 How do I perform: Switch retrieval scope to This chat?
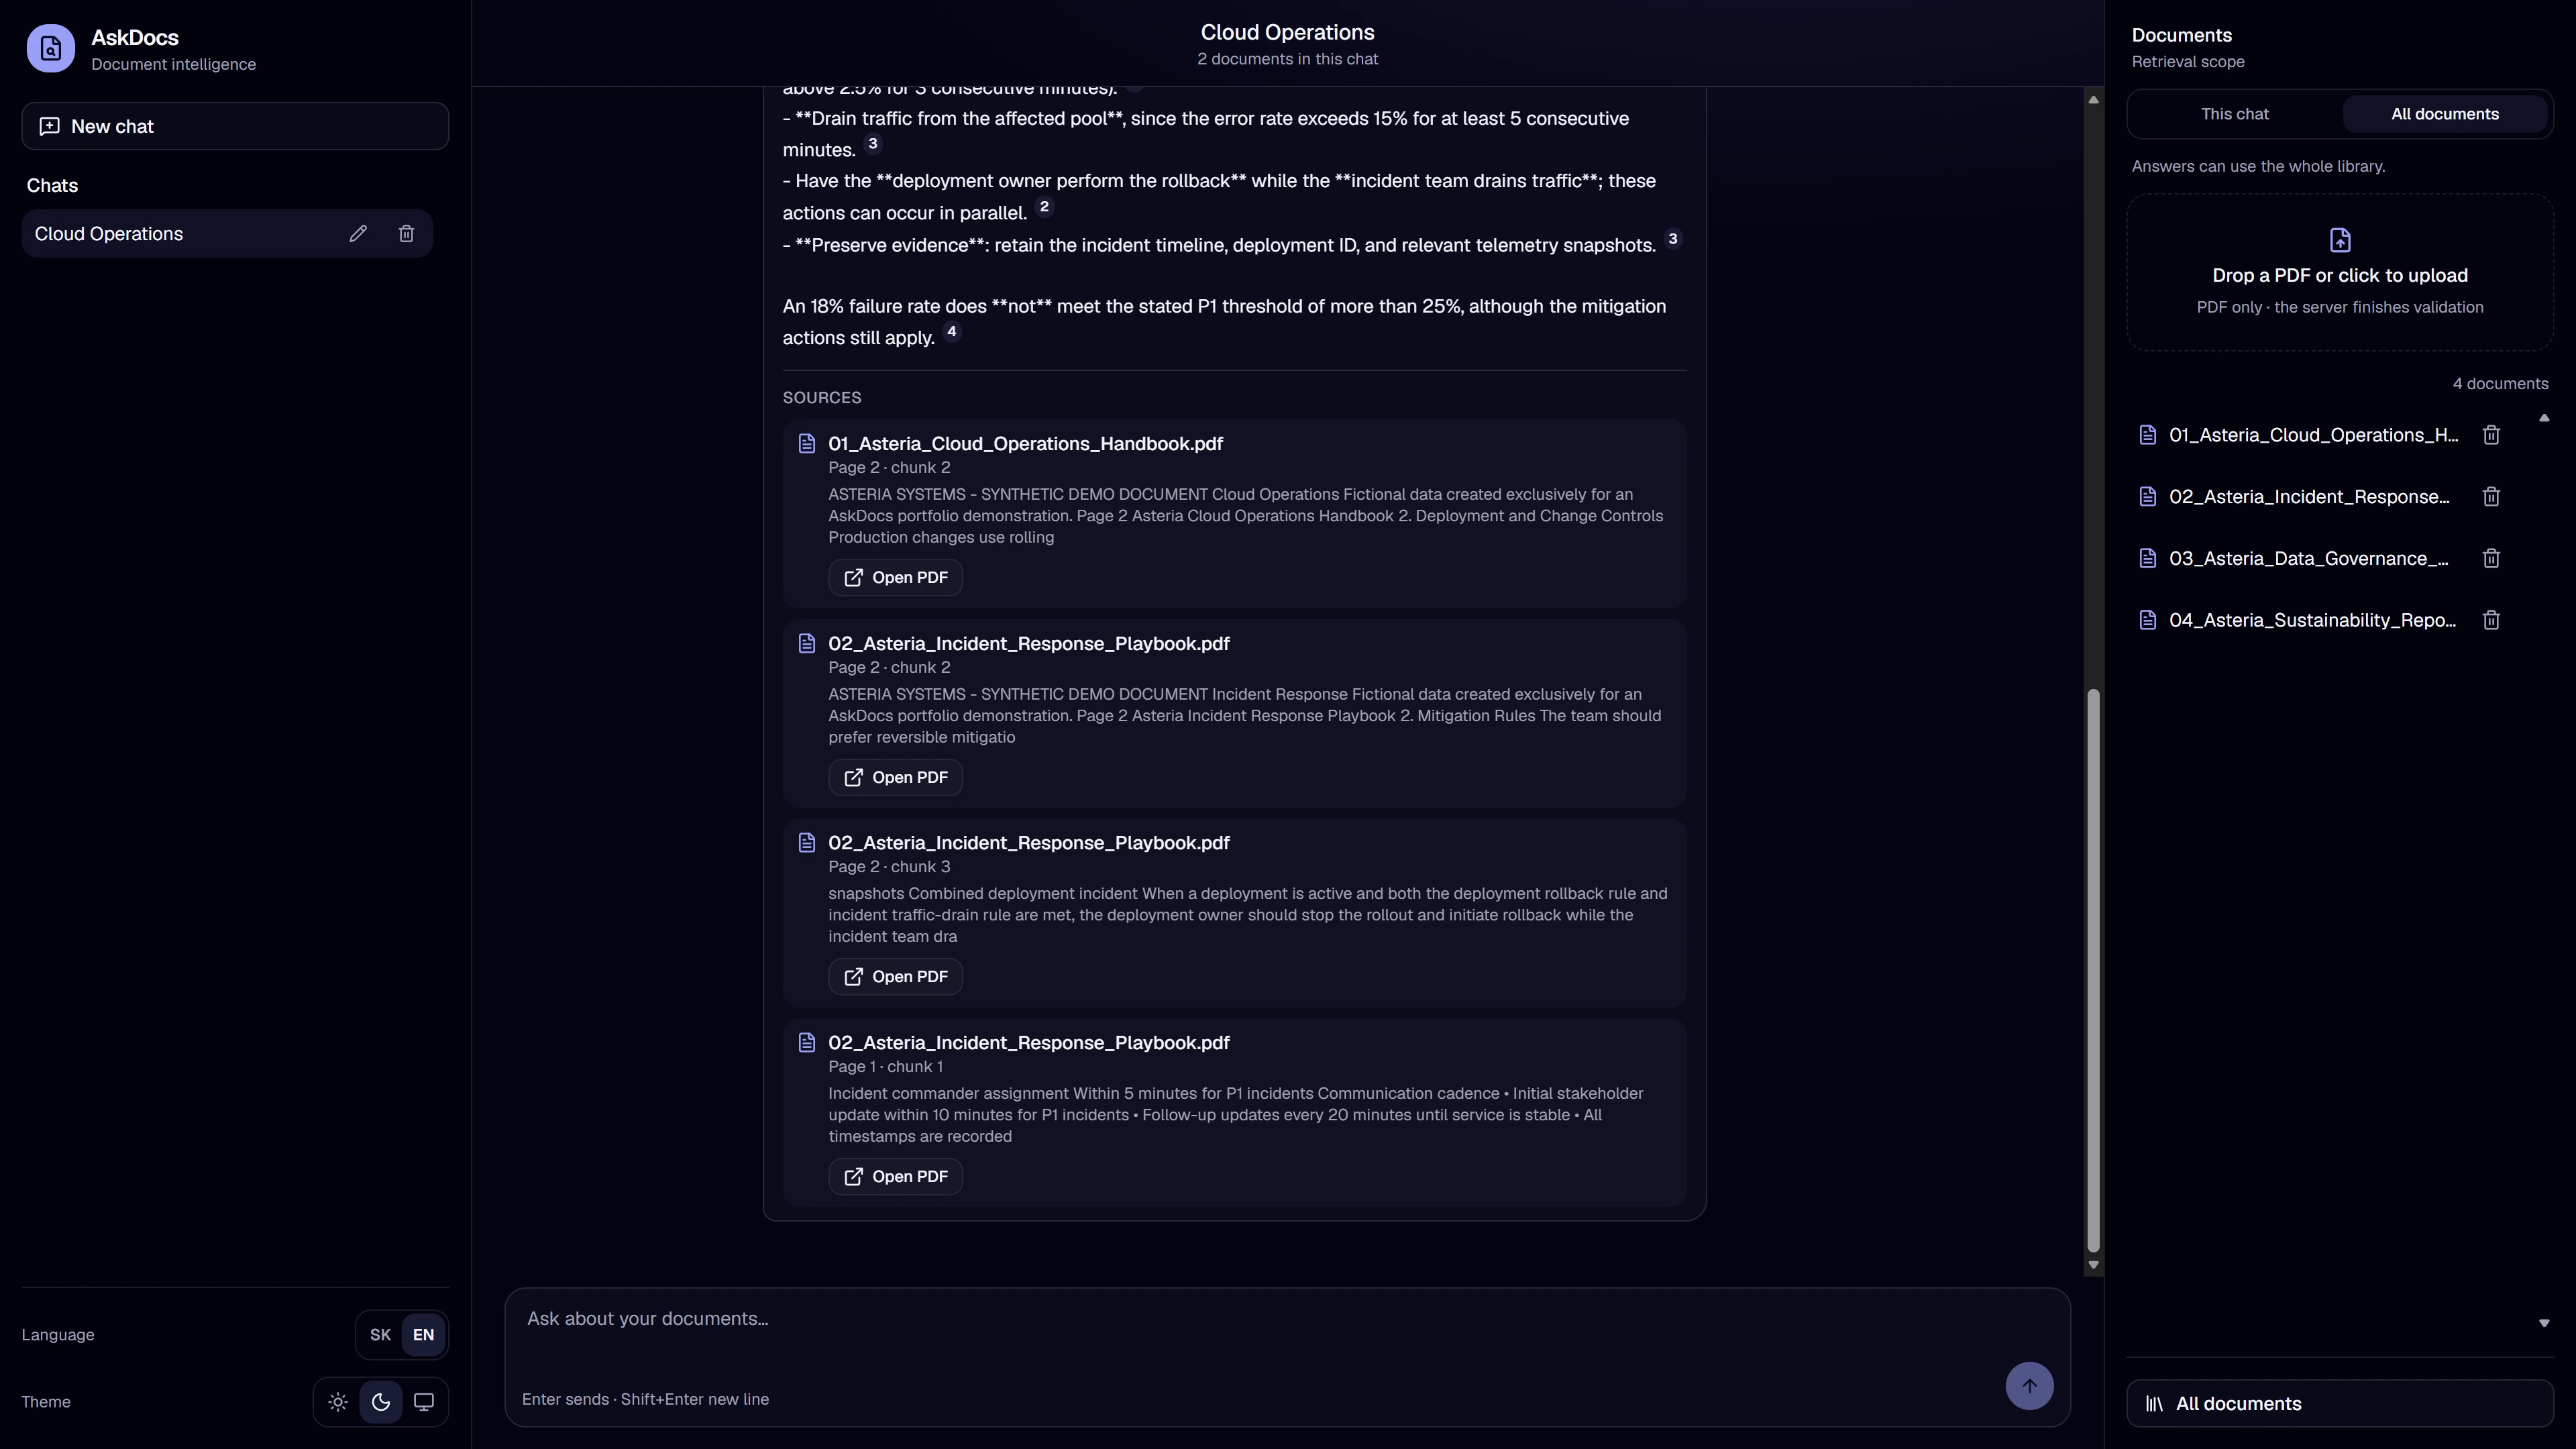[x=2234, y=114]
